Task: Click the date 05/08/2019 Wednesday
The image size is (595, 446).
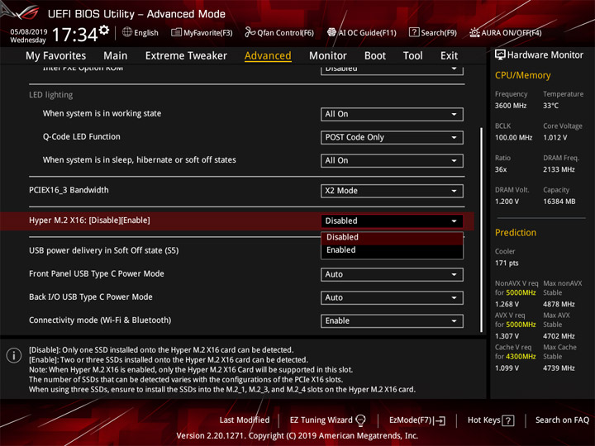Action: [x=28, y=36]
